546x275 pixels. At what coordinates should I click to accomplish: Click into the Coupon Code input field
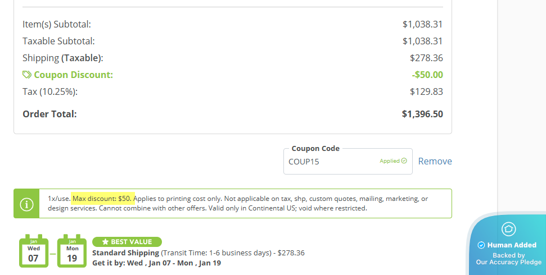[332, 162]
